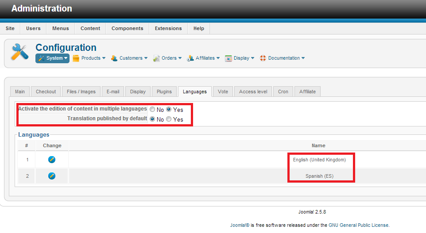The image size is (426, 233).
Task: Switch to the Main tab
Action: [x=20, y=92]
